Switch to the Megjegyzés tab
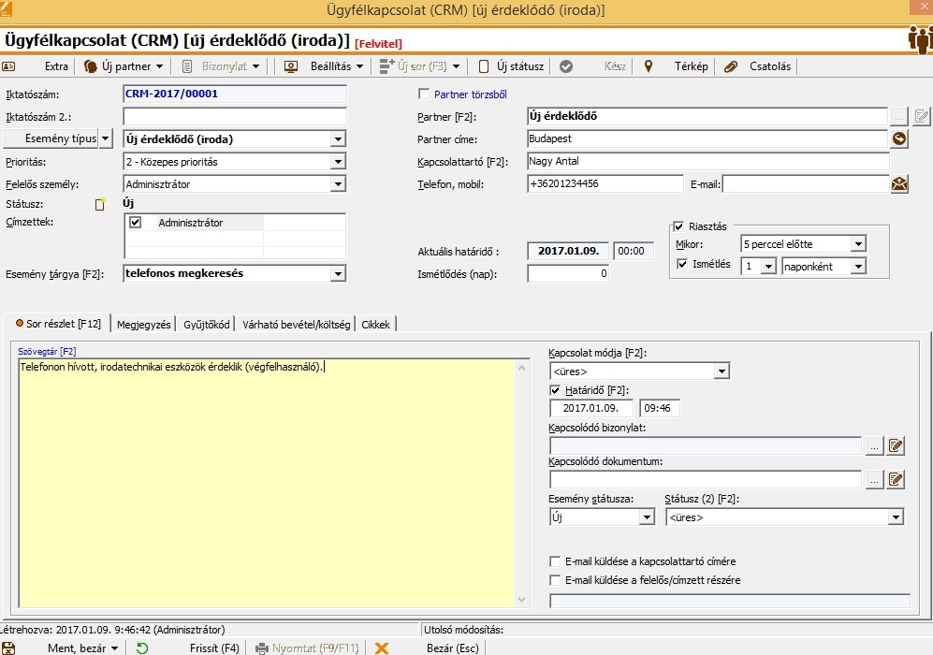Viewport: 933px width, 655px height. coord(143,324)
